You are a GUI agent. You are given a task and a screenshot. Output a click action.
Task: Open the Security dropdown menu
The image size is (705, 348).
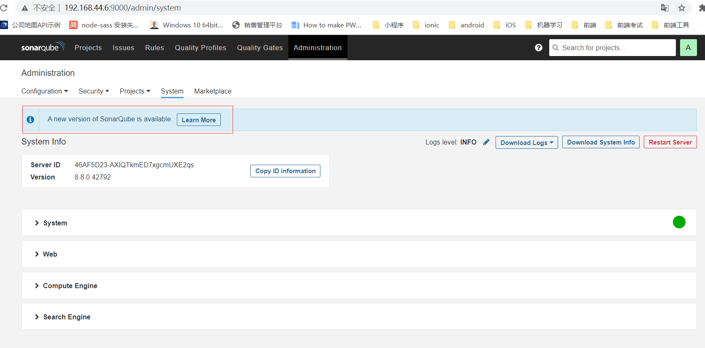94,91
